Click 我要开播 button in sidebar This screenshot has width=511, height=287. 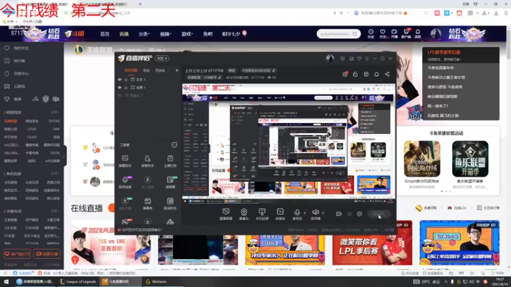click(x=47, y=254)
